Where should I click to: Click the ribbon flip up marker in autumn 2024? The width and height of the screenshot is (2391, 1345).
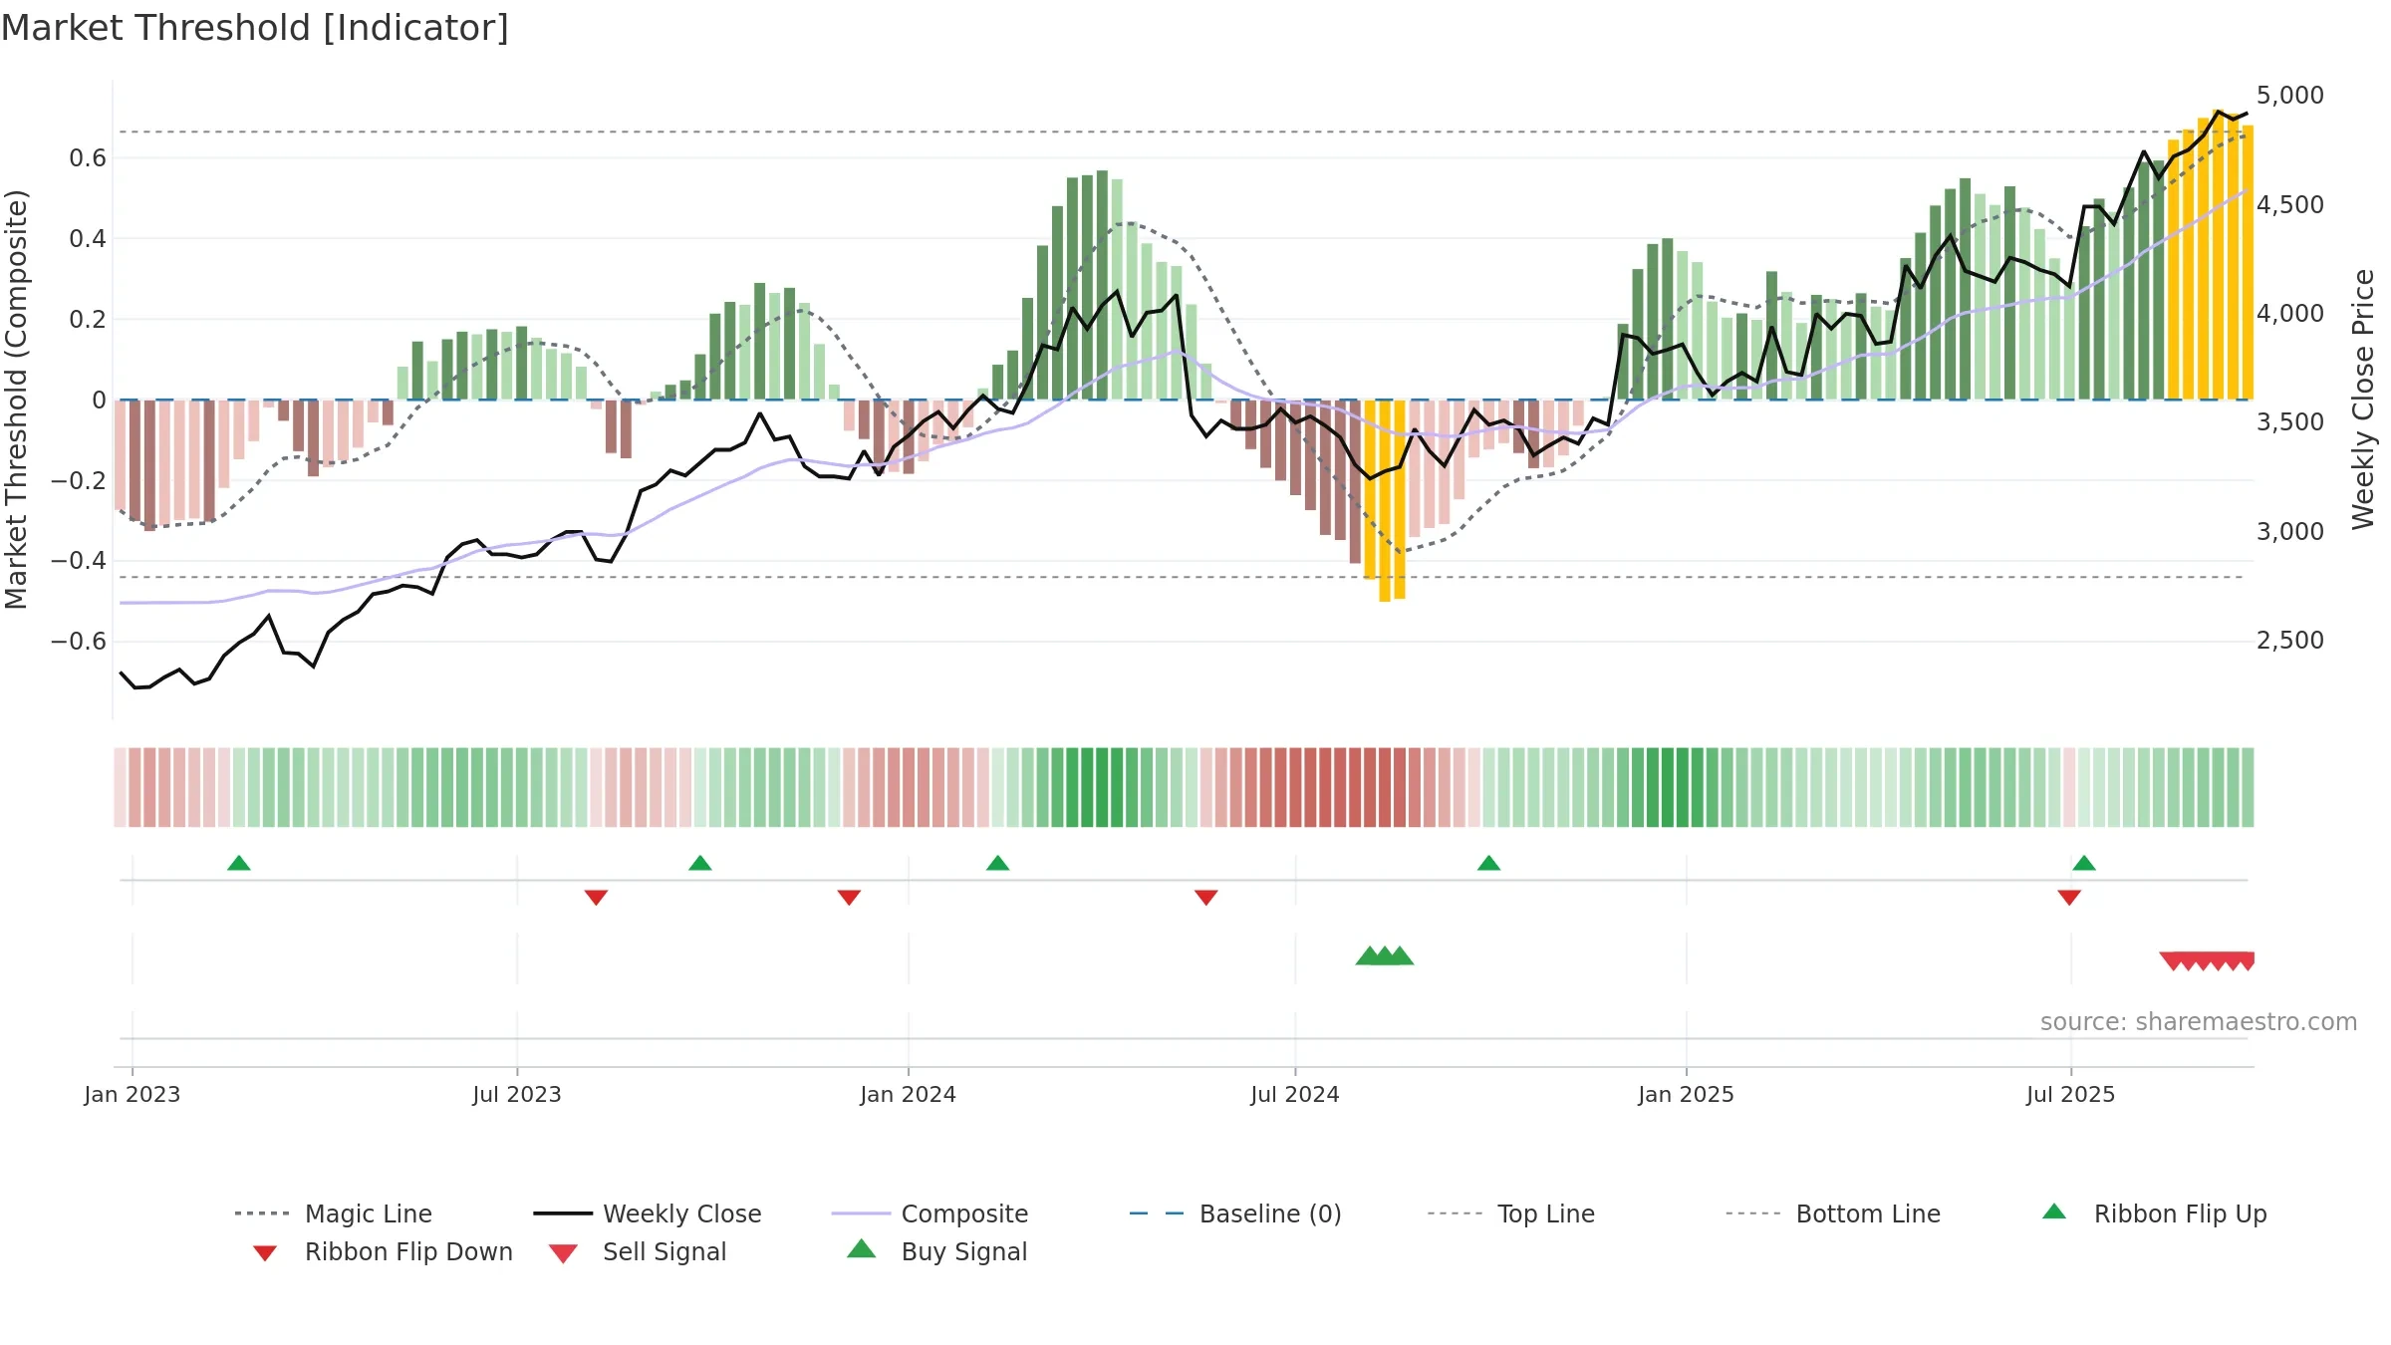1489,863
